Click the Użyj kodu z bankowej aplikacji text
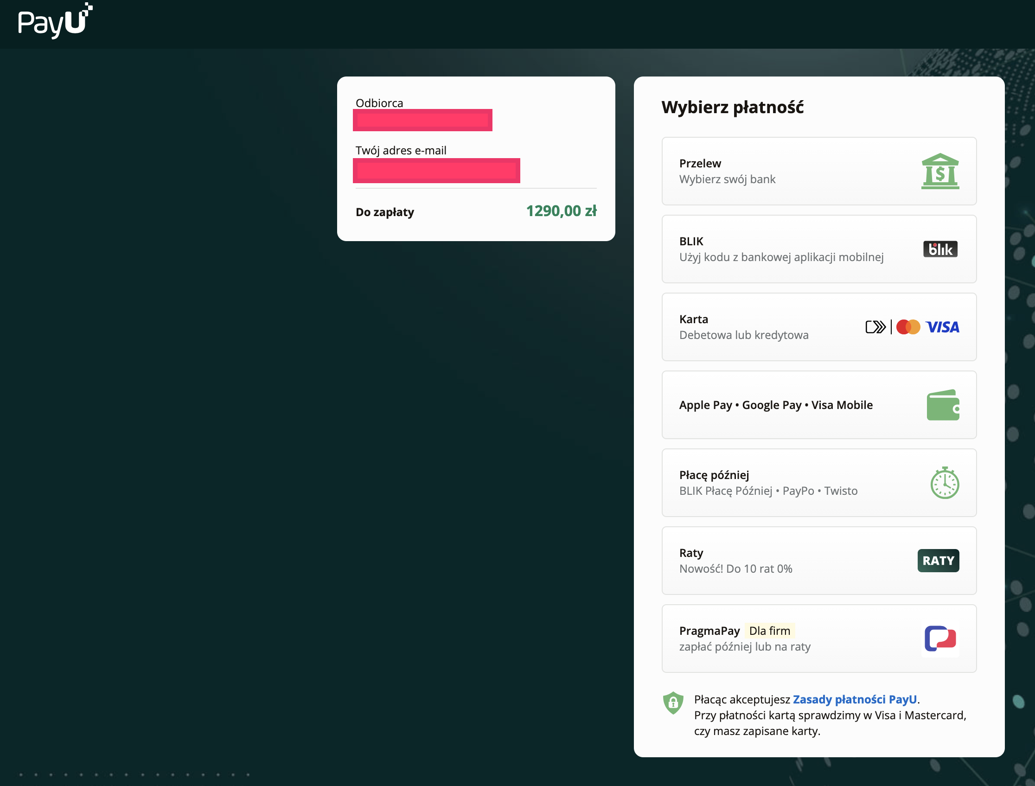 coord(781,257)
